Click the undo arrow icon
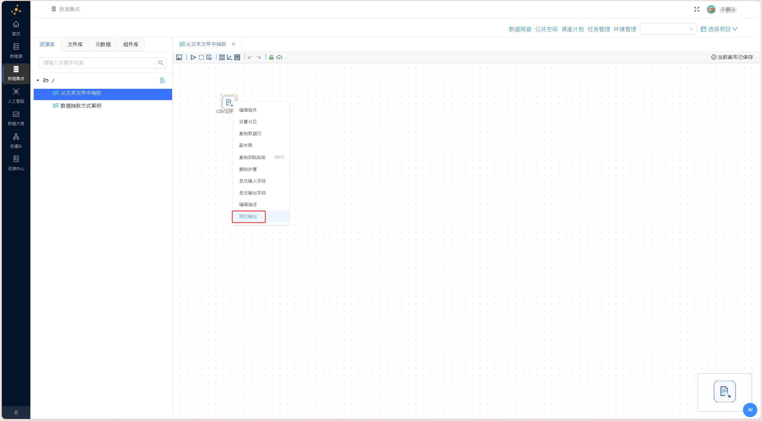 [x=250, y=58]
